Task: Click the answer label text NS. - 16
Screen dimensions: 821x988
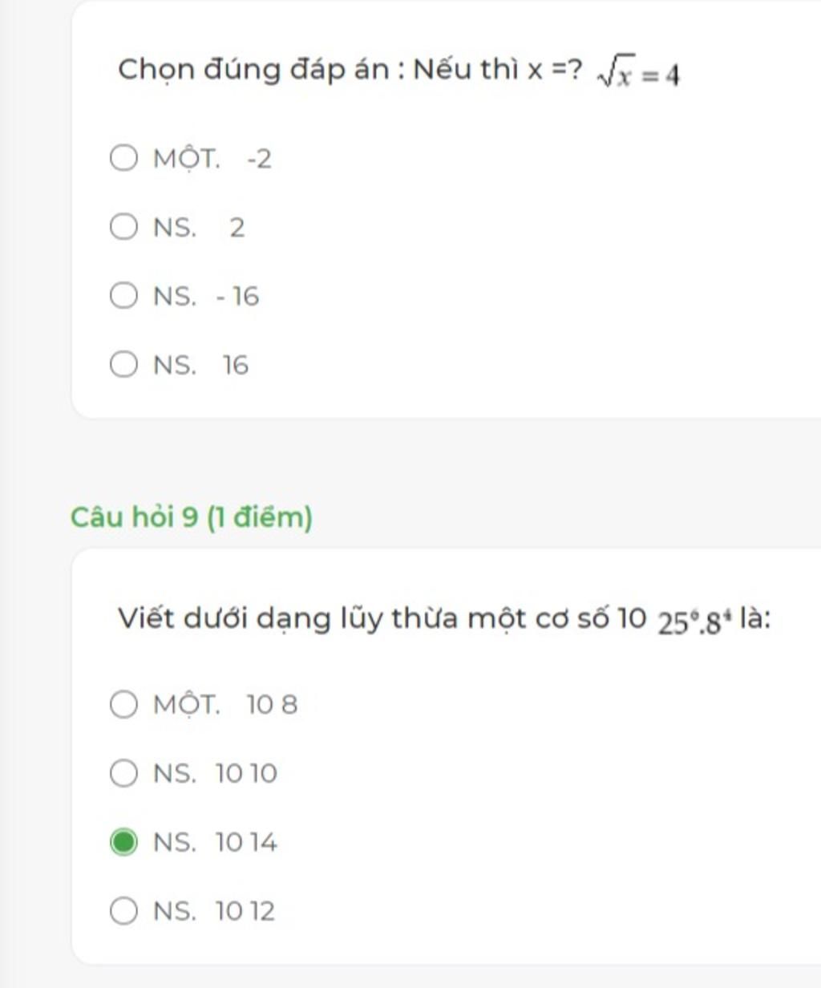Action: tap(206, 297)
